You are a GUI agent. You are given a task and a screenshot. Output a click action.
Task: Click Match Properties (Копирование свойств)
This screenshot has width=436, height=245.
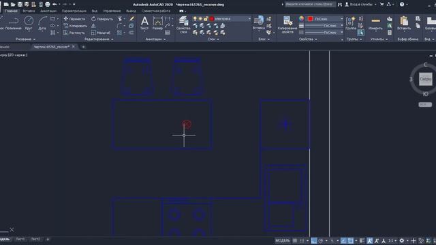287,24
